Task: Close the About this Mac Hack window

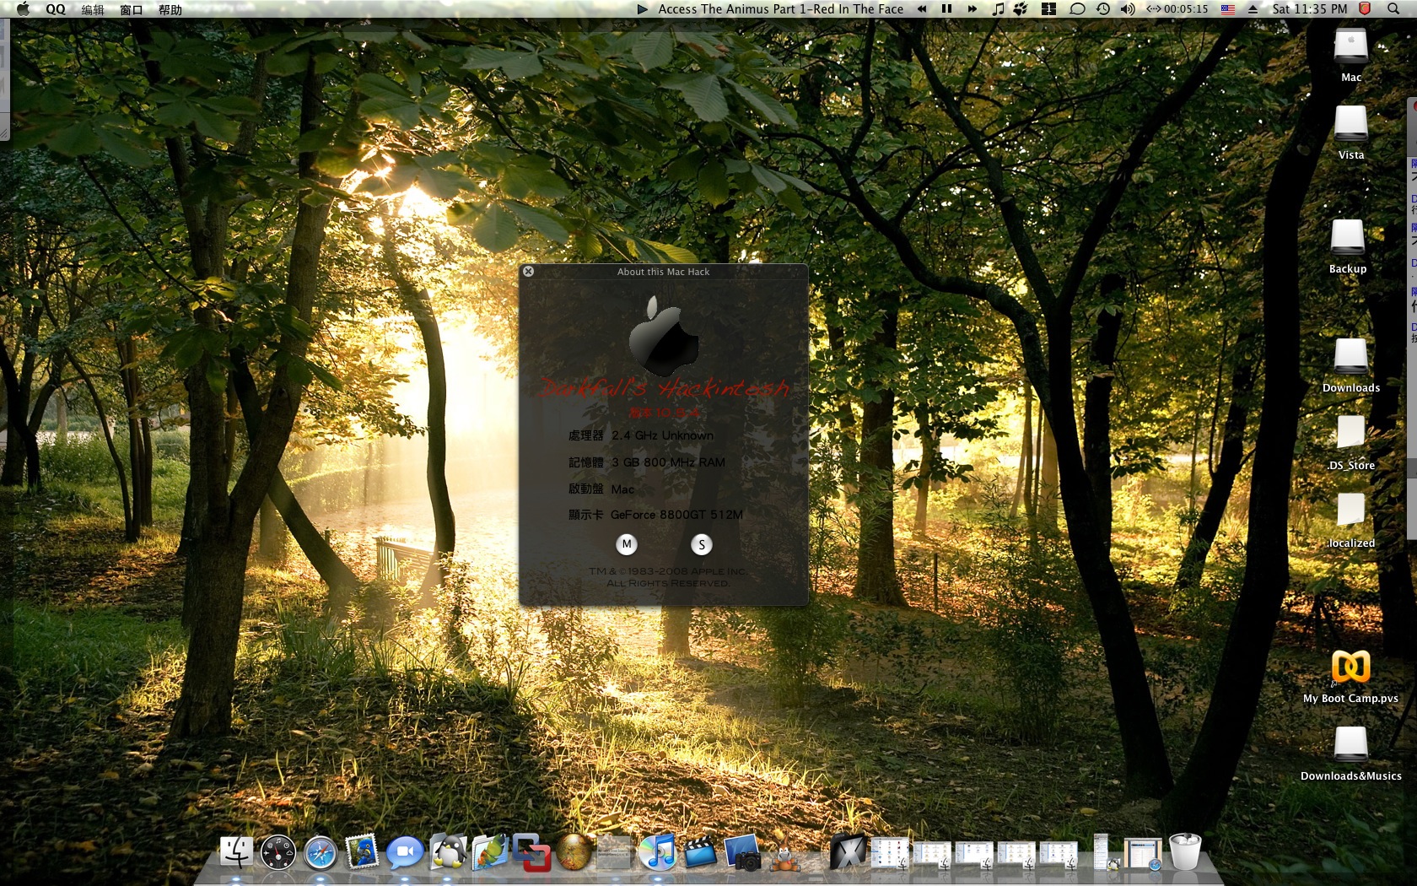Action: 528,272
